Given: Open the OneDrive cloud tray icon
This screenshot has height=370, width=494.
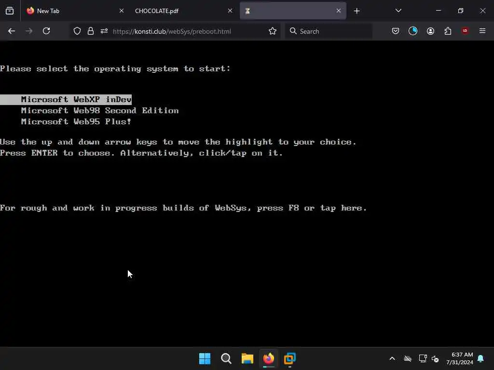Looking at the screenshot, I should point(408,358).
